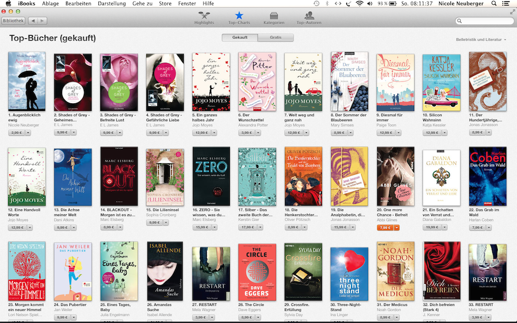Open the BLACKOUT book cover

pos(119,176)
